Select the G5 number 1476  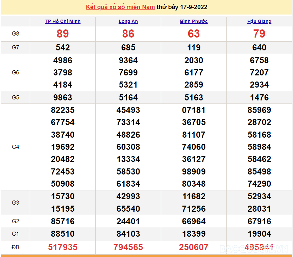[259, 97]
